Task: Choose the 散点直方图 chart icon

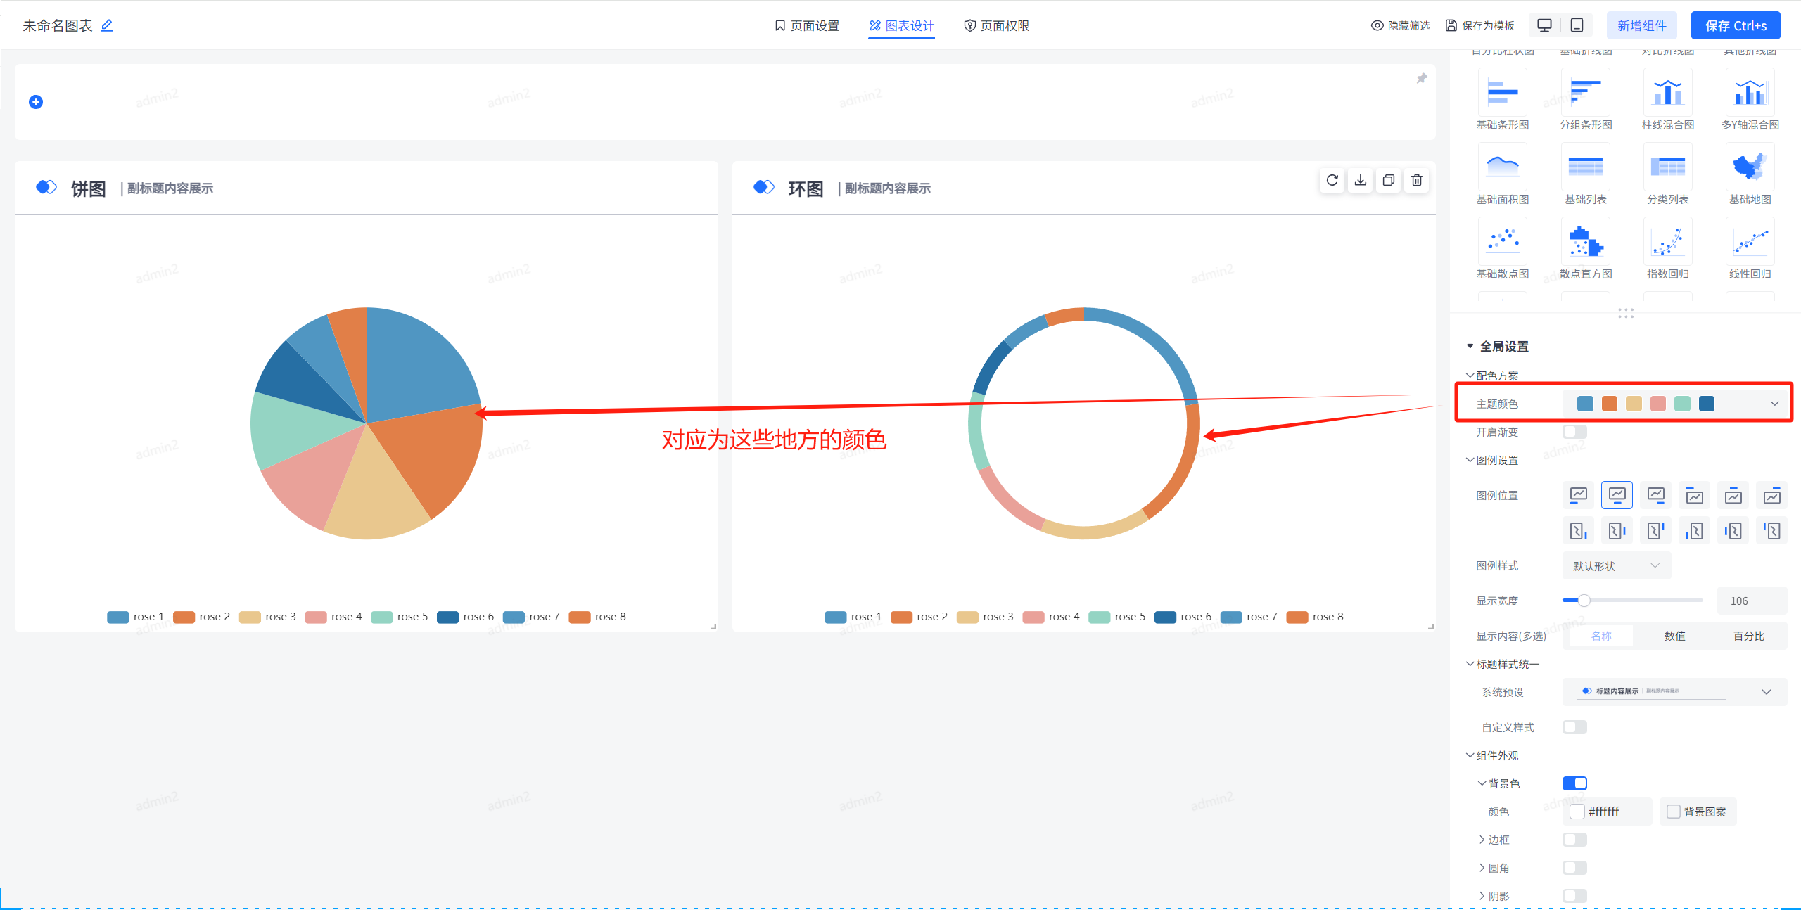Action: point(1585,242)
